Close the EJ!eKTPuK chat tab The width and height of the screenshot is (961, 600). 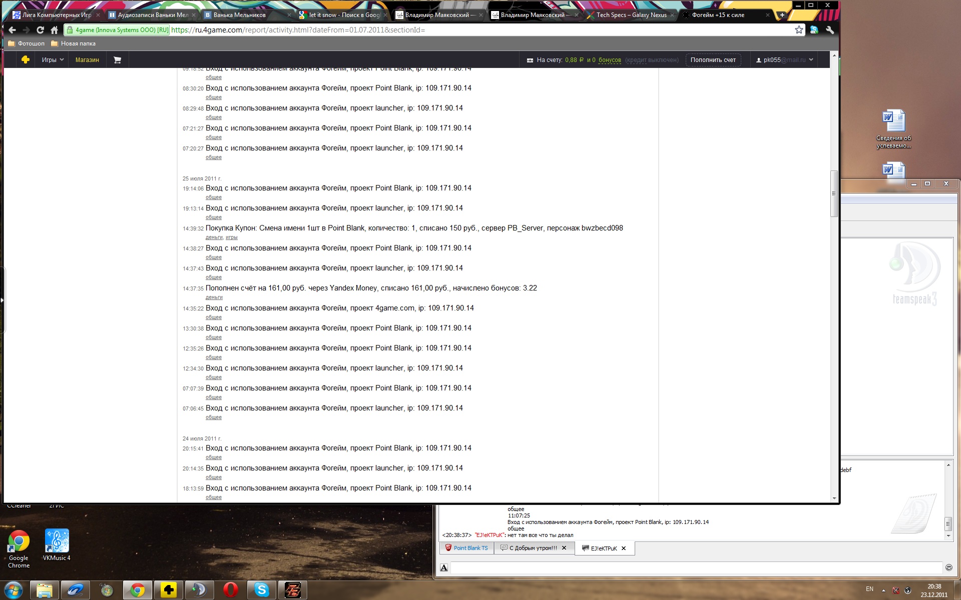coord(624,548)
